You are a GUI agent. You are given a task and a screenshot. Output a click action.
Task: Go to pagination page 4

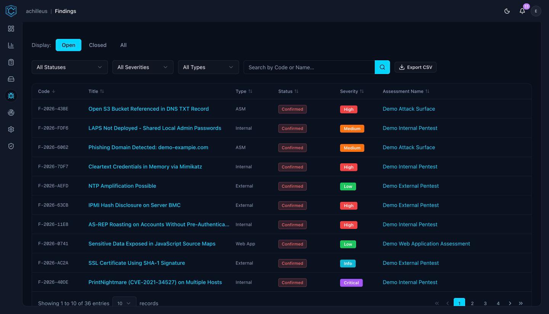[498, 303]
